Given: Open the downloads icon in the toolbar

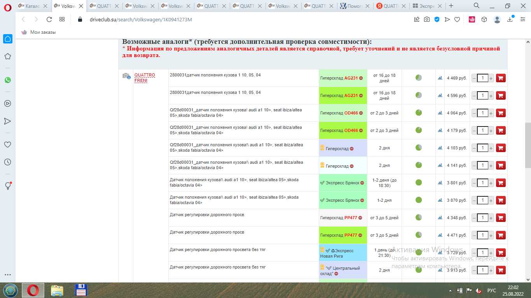Looking at the screenshot, I should pos(510,19).
